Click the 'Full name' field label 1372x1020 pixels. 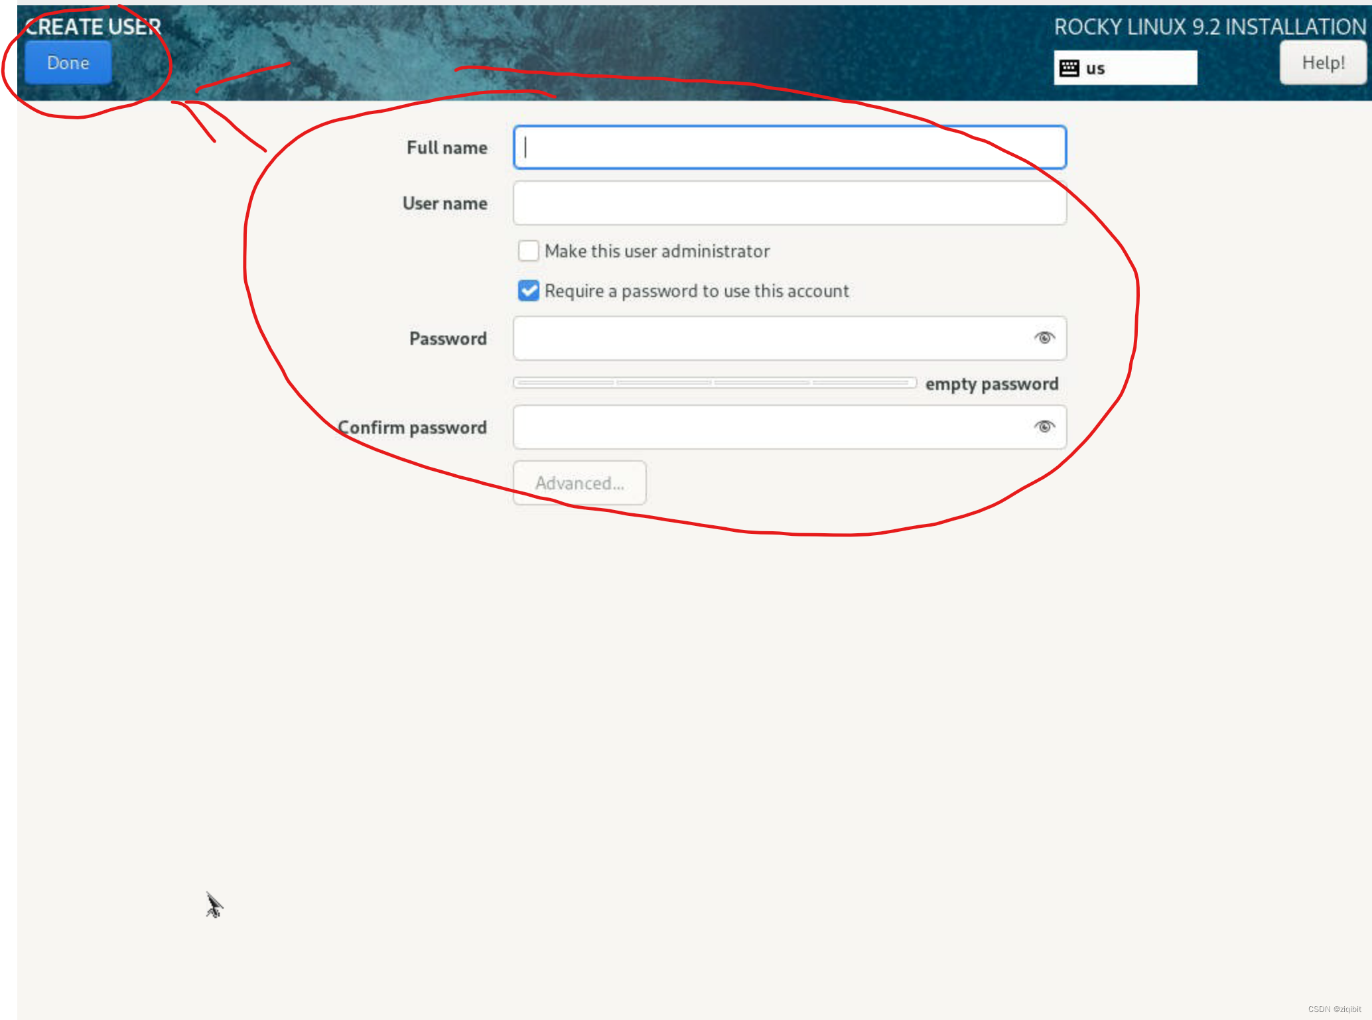447,147
